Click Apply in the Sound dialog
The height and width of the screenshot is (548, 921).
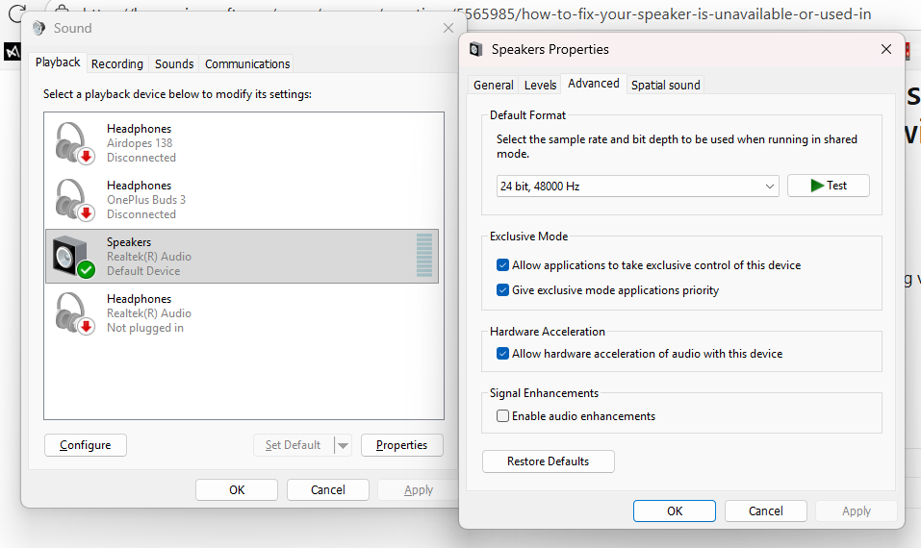coord(419,490)
